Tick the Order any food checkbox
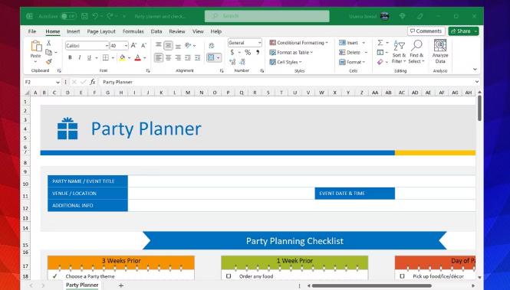This screenshot has width=510, height=290. tap(229, 276)
